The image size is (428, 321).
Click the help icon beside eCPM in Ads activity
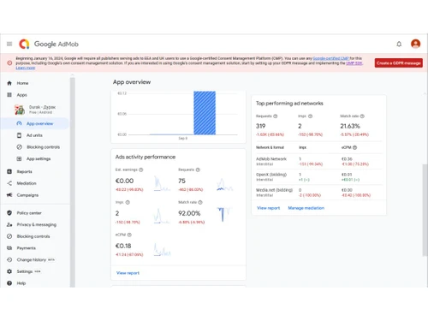(x=129, y=235)
